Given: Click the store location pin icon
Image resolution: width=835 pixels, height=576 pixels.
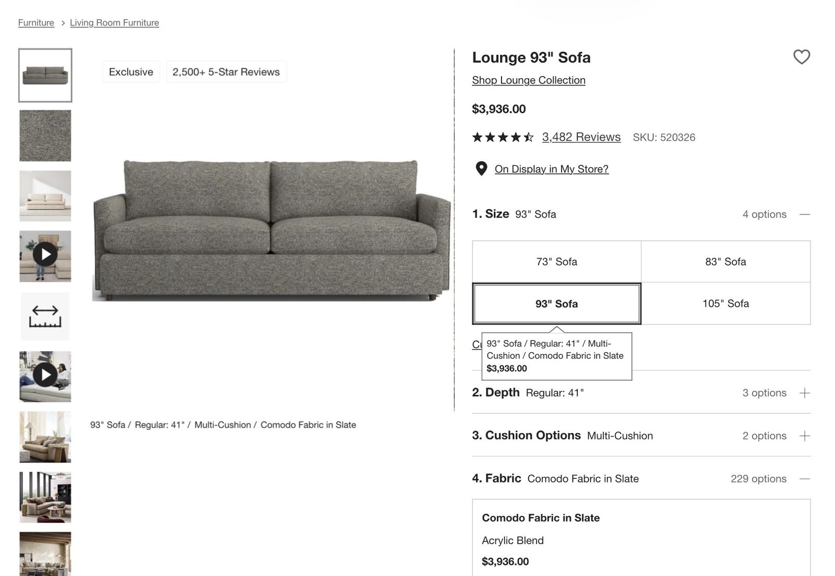Looking at the screenshot, I should pos(481,169).
